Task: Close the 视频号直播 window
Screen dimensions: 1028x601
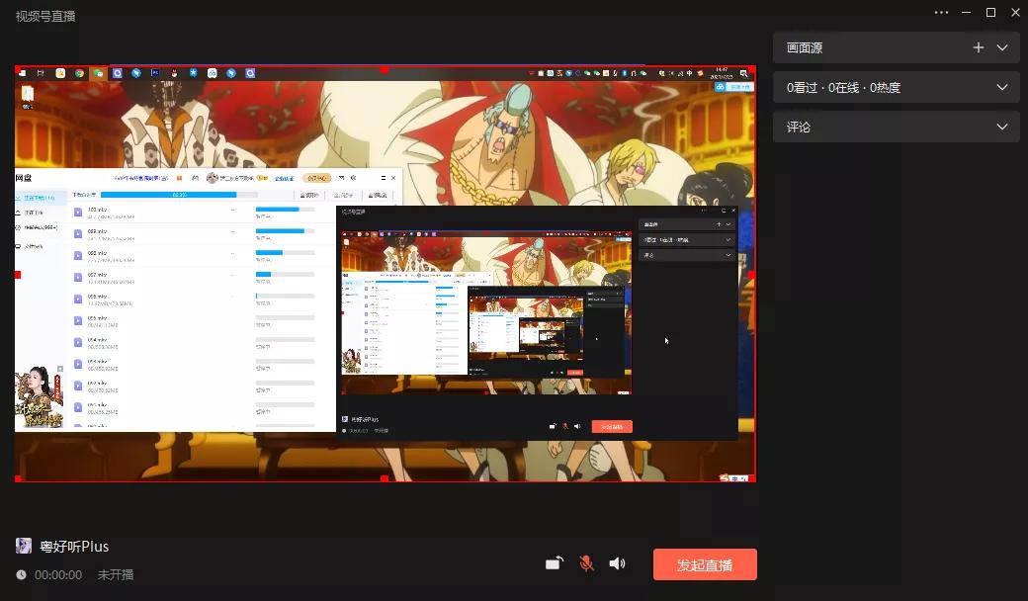Action: [1015, 13]
